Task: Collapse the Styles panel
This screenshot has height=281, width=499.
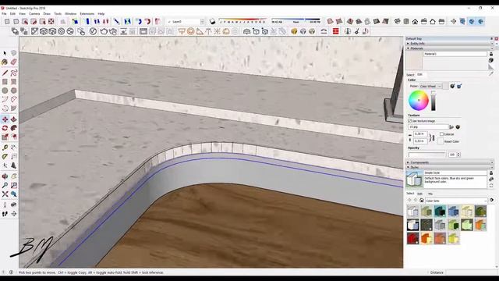Action: tap(409, 167)
